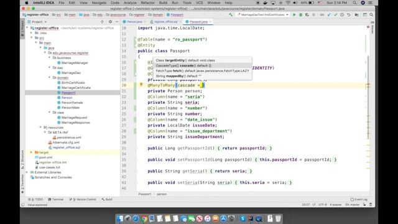Screen dimensions: 398x224
Task: Click the 'Passport' breadcrumb at editor bottom
Action: [x=145, y=194]
